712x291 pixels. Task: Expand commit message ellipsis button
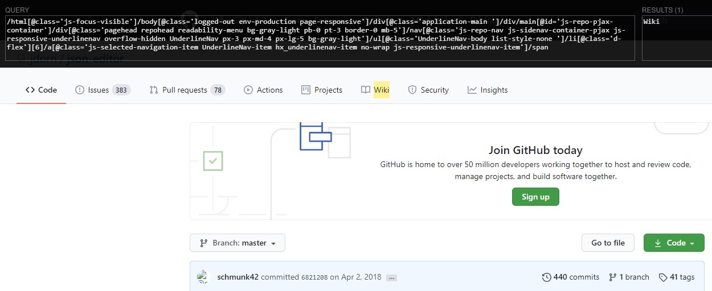pyautogui.click(x=391, y=277)
